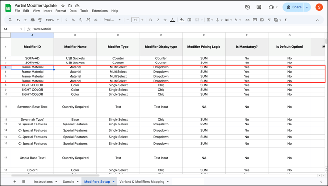Open the fill color picker
The width and height of the screenshot is (328, 186).
[x=182, y=20]
